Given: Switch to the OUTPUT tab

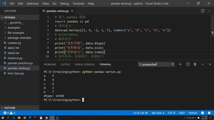Looking at the screenshot, I should (66, 64).
